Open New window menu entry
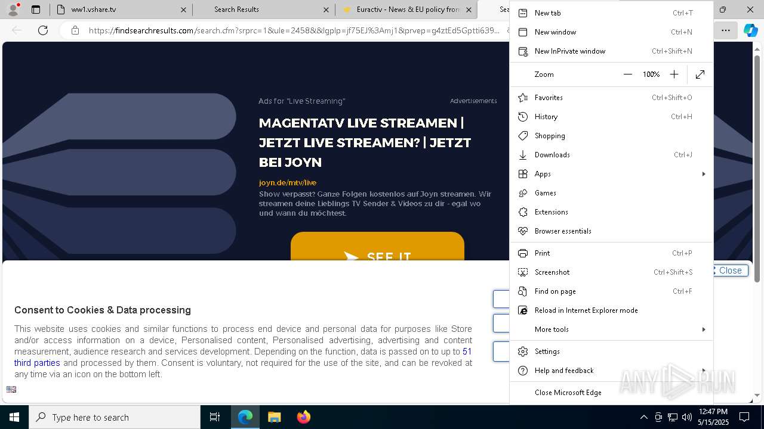 [x=611, y=32]
